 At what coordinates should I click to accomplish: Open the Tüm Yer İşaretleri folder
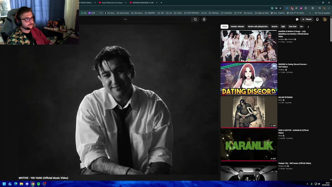(322, 13)
